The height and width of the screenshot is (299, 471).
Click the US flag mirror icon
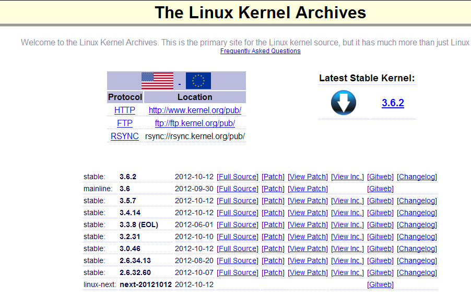click(x=157, y=81)
